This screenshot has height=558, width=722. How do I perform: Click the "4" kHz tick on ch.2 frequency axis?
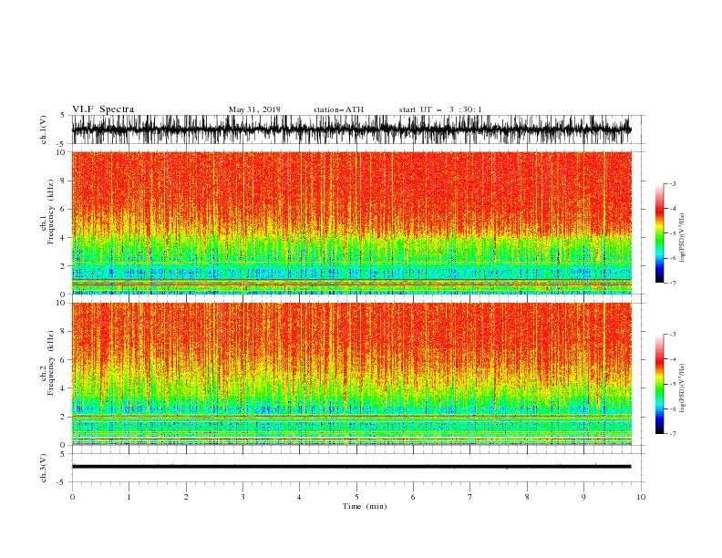[x=64, y=388]
